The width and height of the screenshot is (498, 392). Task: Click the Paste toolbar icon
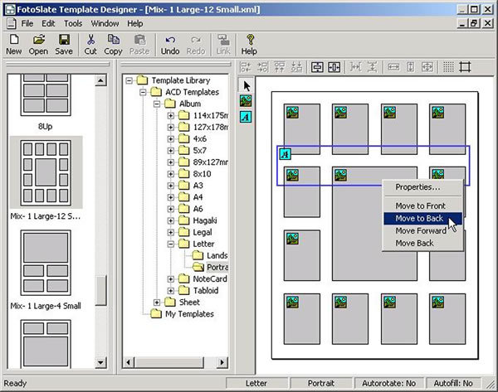[x=139, y=45]
